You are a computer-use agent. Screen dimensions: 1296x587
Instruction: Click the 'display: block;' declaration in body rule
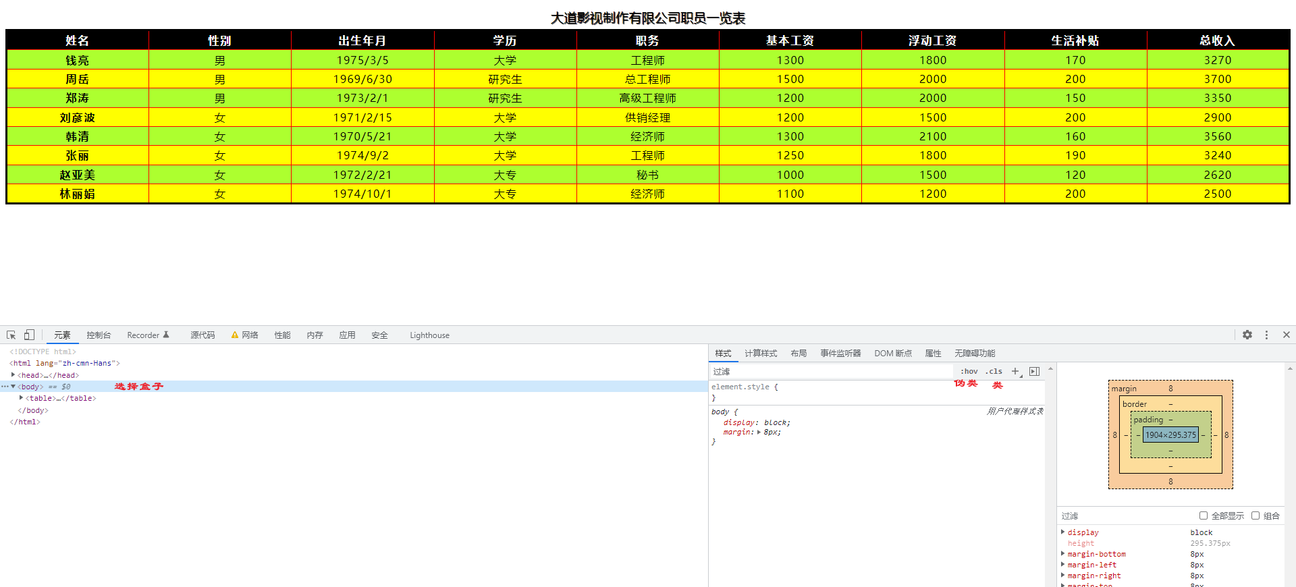[x=757, y=423]
